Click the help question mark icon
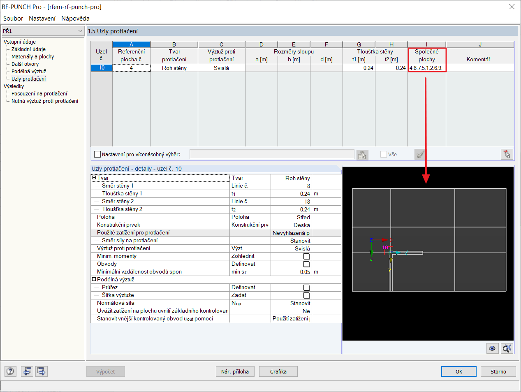The width and height of the screenshot is (521, 392). click(x=11, y=371)
